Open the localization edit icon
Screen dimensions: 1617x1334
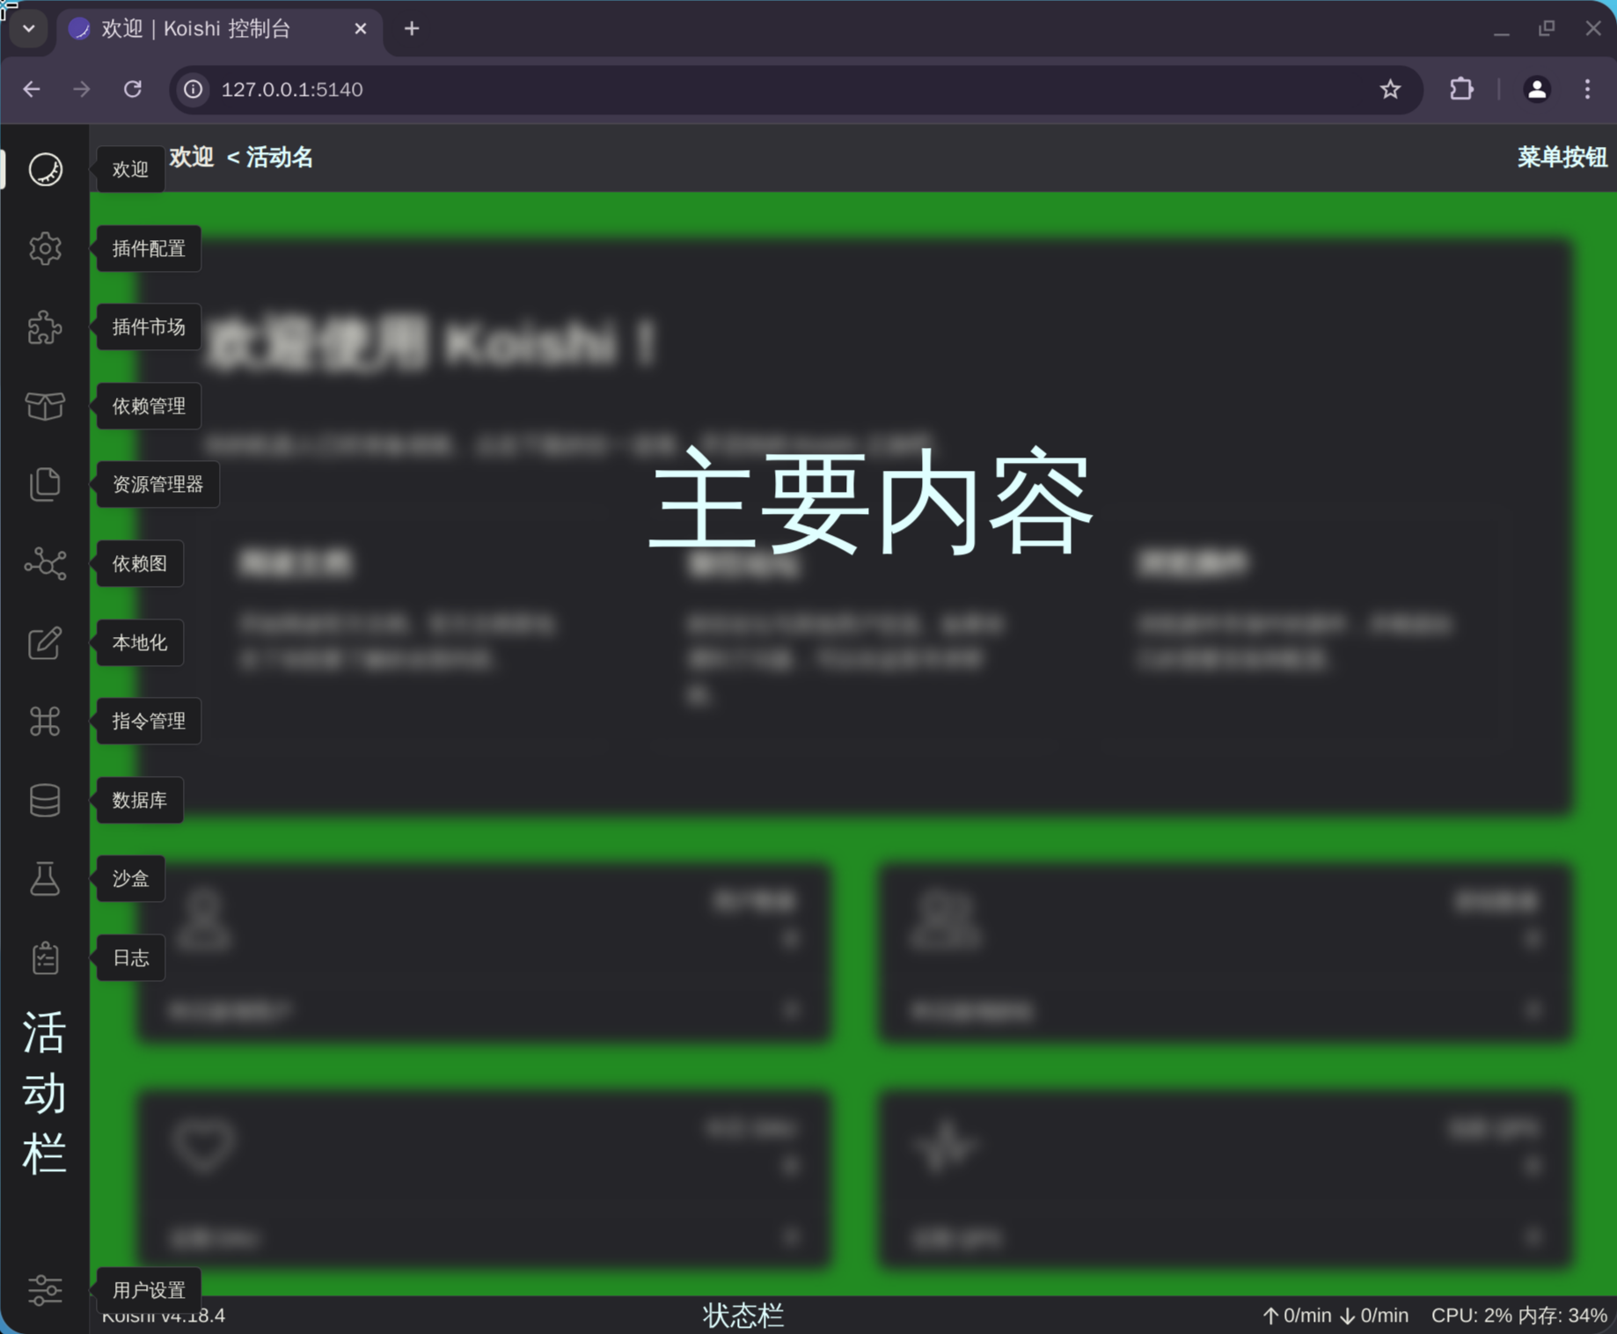coord(45,643)
